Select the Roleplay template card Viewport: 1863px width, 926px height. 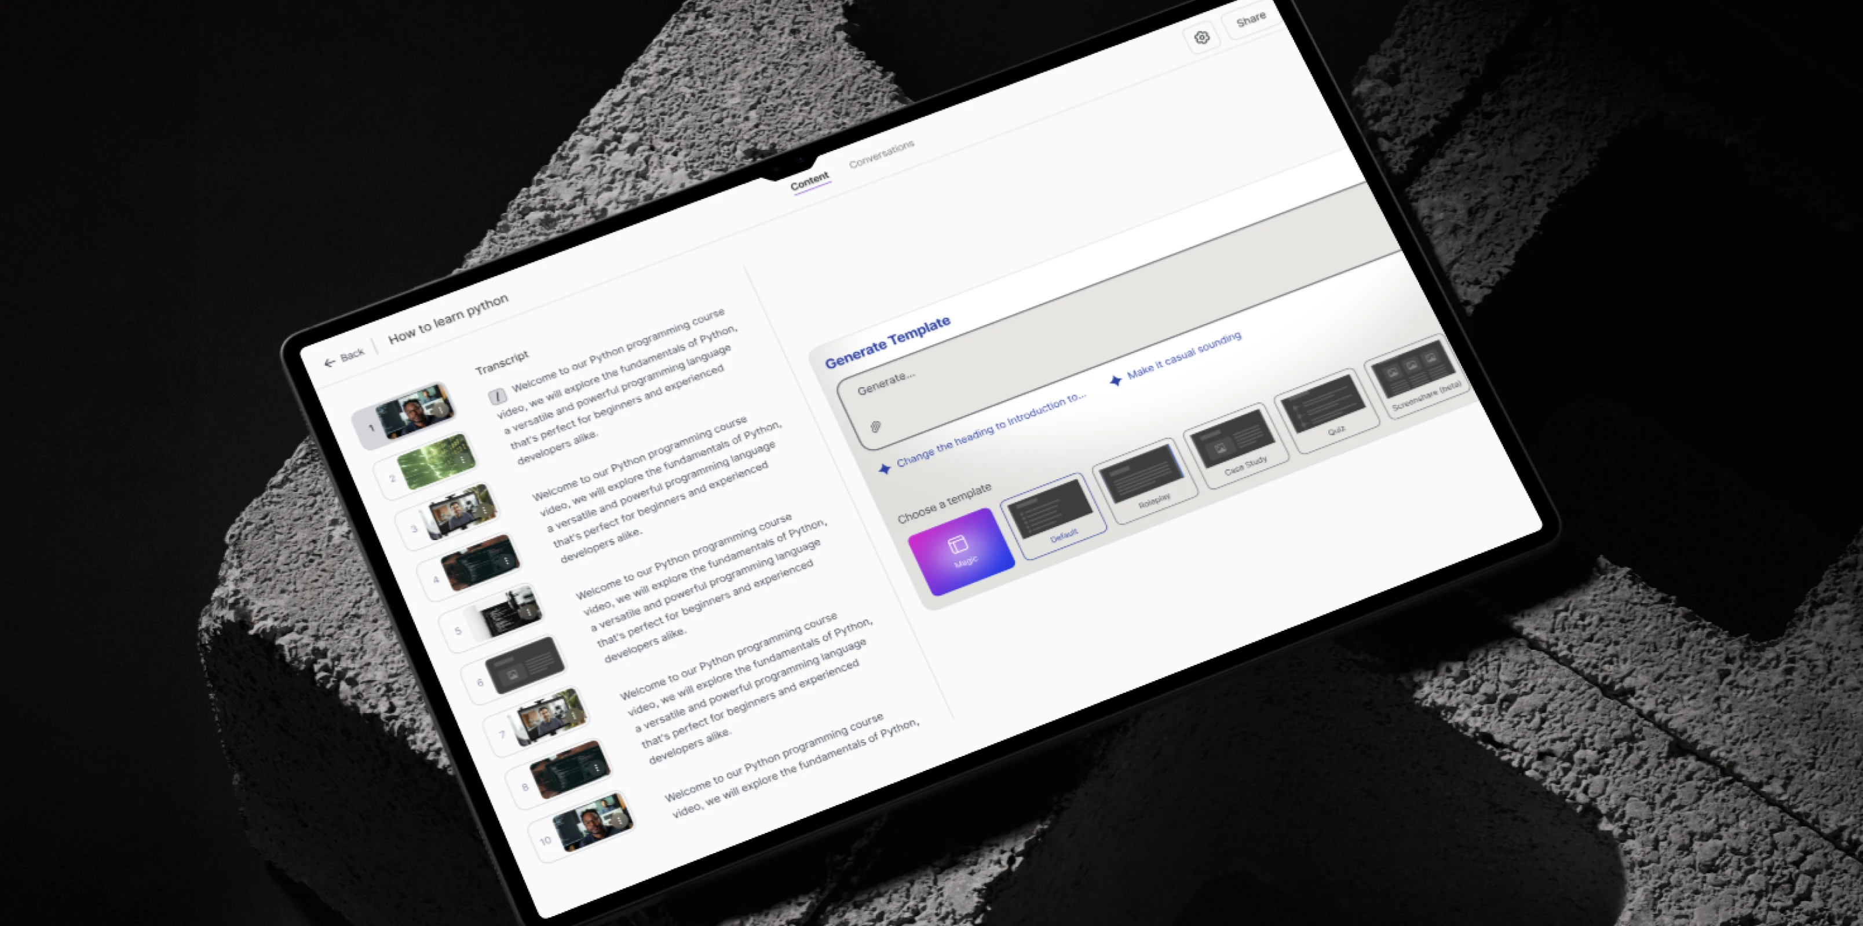1146,480
